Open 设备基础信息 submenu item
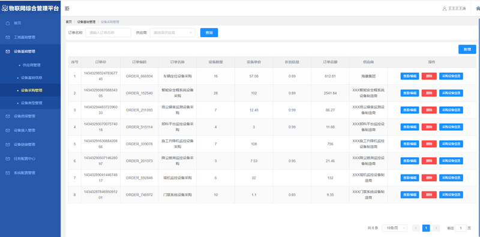The width and height of the screenshot is (480, 237). [x=31, y=78]
